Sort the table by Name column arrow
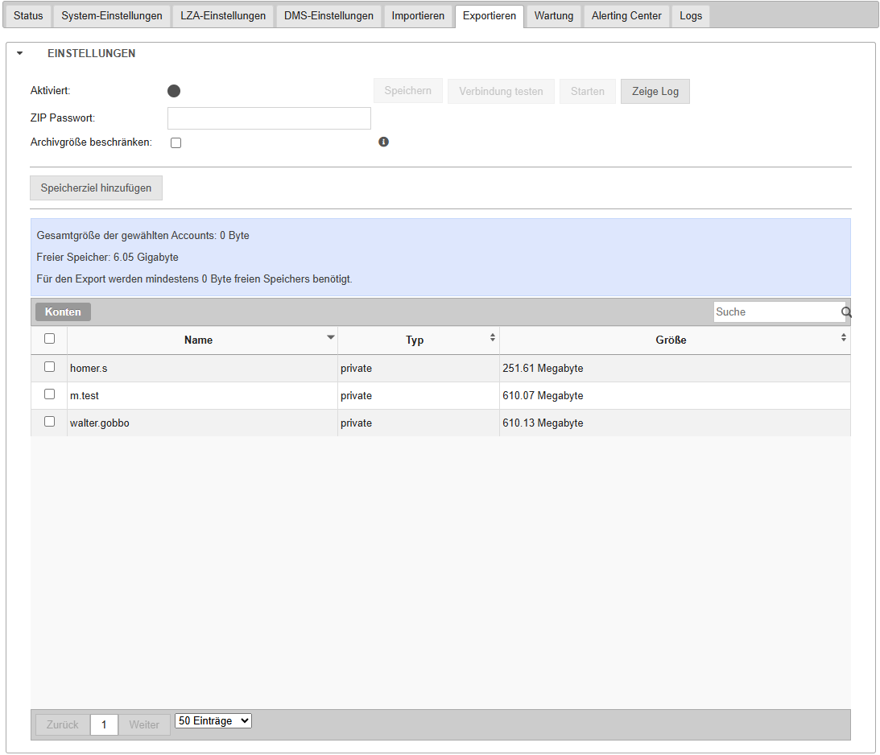880x755 pixels. click(x=330, y=338)
